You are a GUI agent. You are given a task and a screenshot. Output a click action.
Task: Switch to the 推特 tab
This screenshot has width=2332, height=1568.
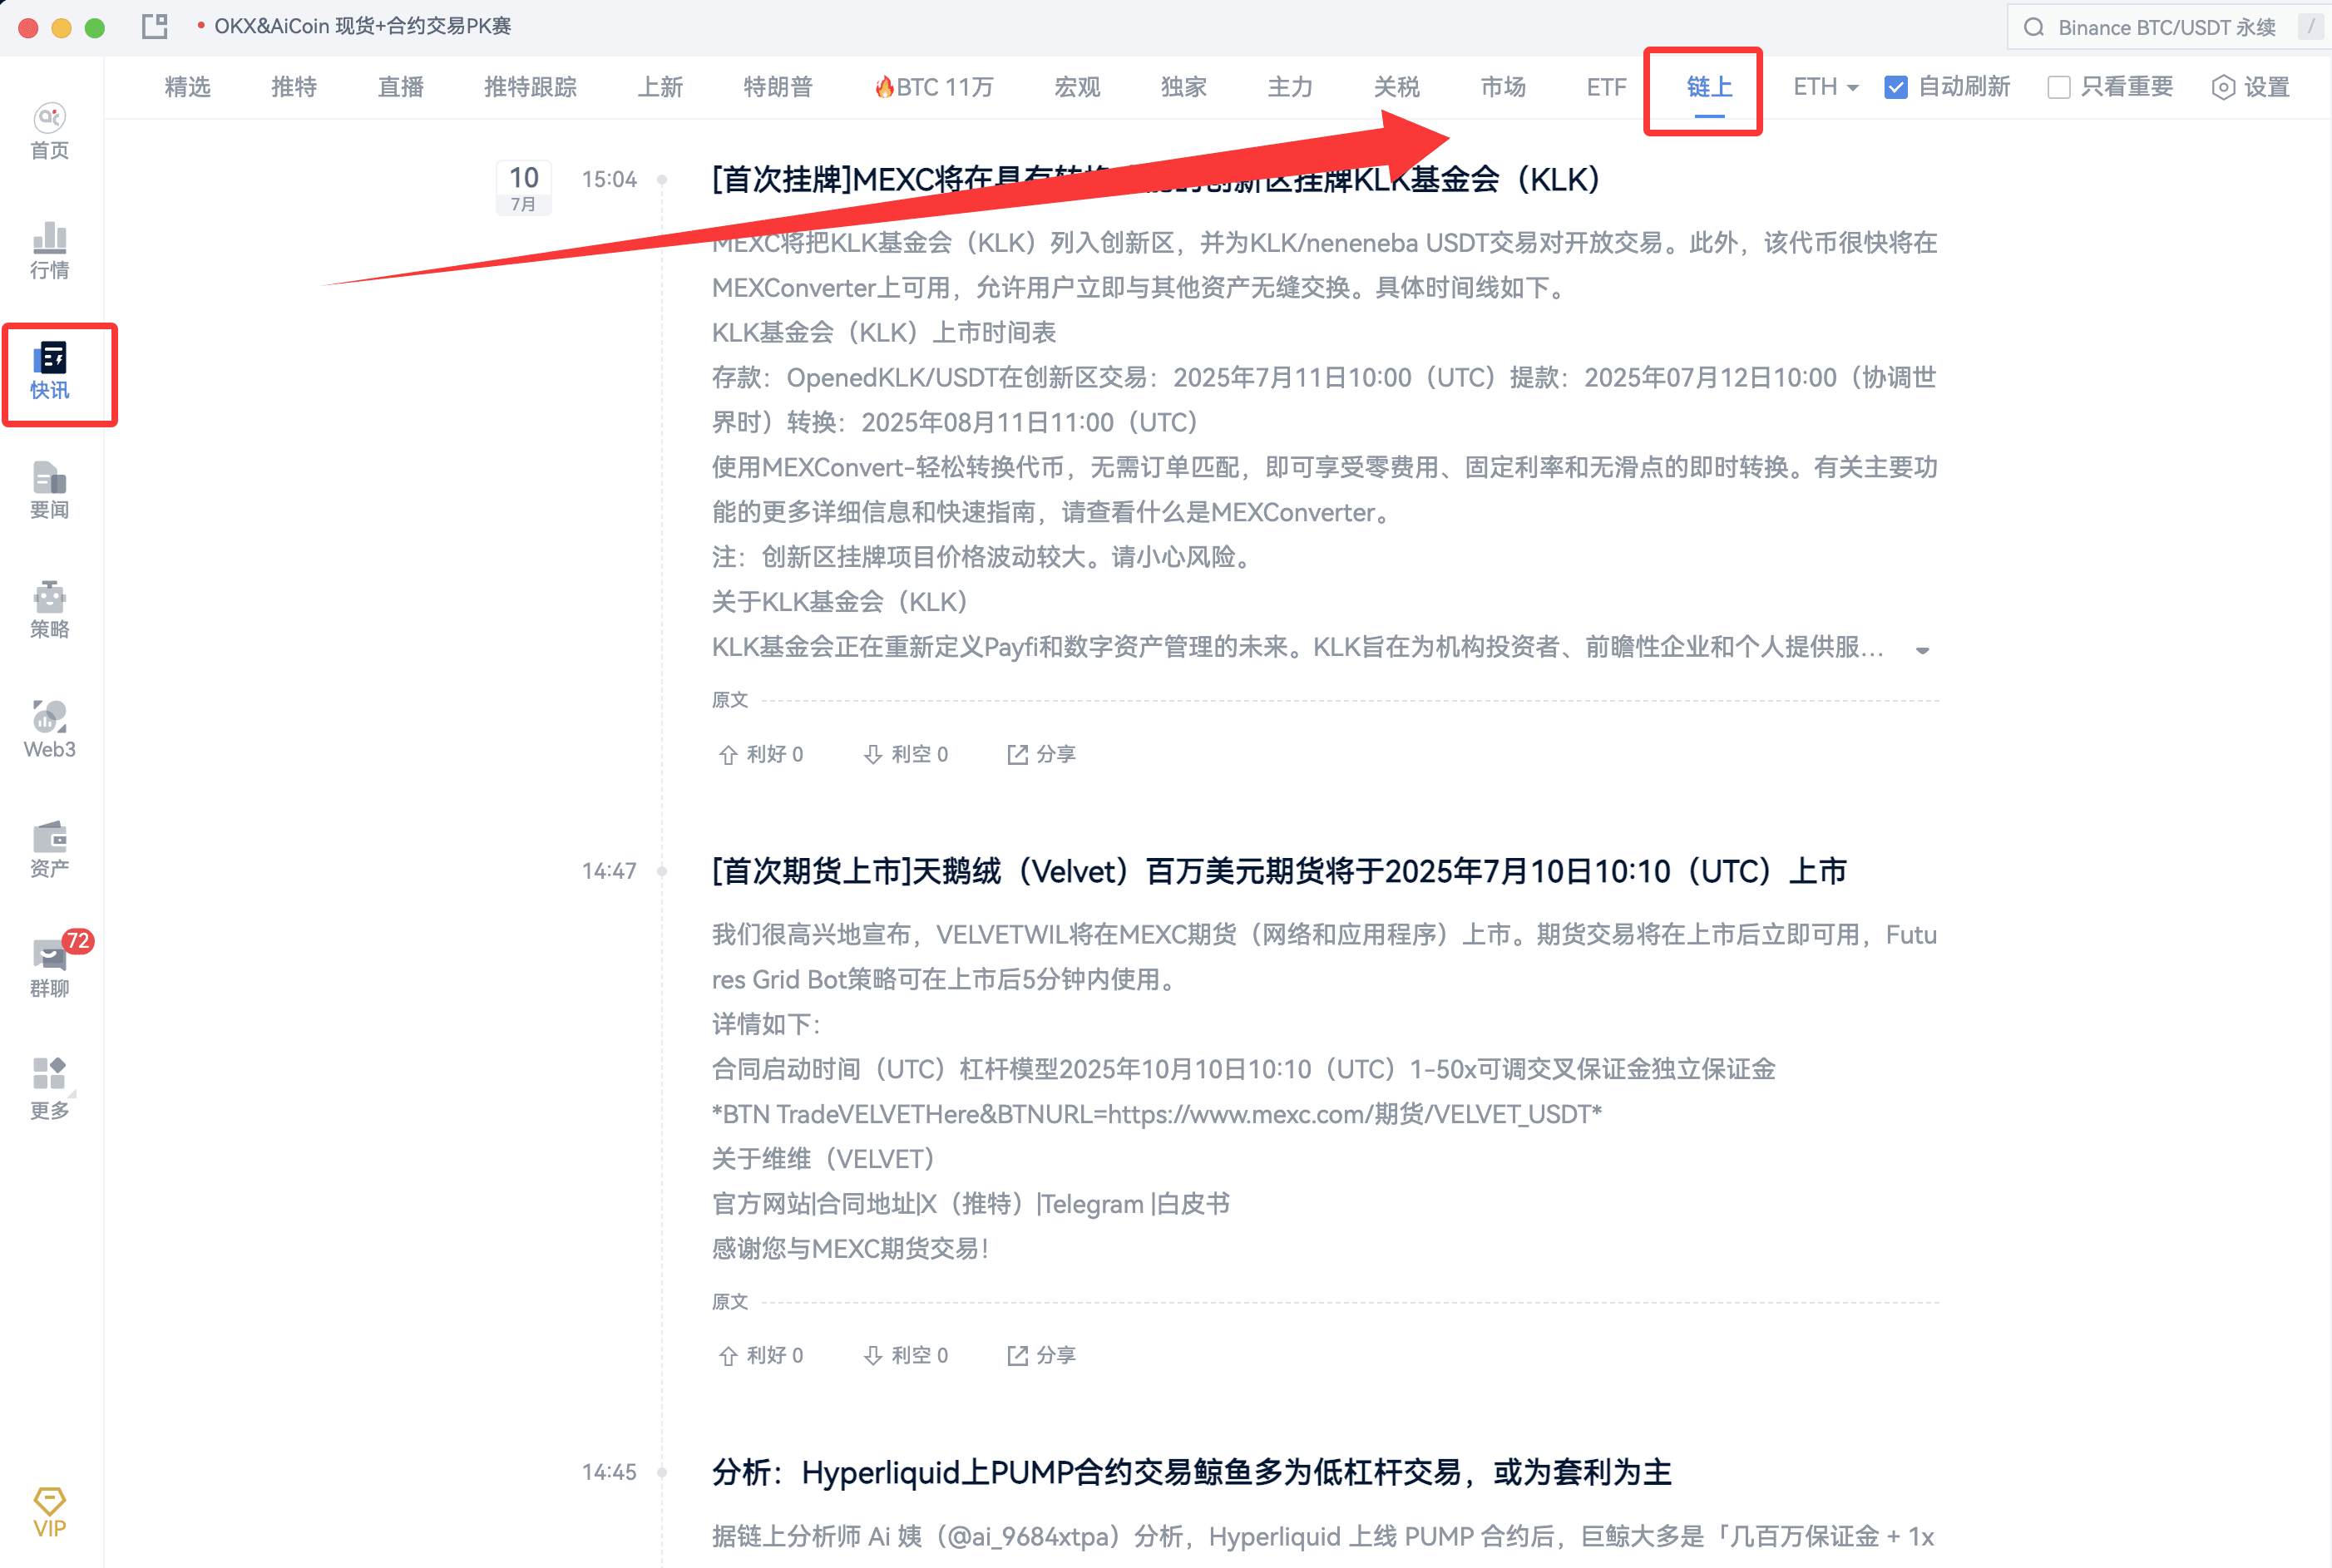pyautogui.click(x=294, y=87)
